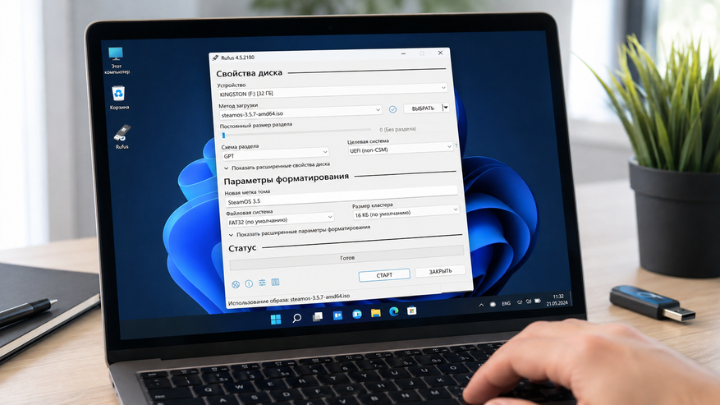Launch Microsoft Edge from the taskbar
720x405 pixels.
click(x=394, y=311)
